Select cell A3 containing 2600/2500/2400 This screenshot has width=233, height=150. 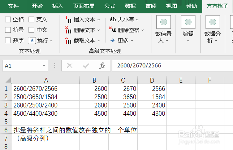tap(46, 105)
